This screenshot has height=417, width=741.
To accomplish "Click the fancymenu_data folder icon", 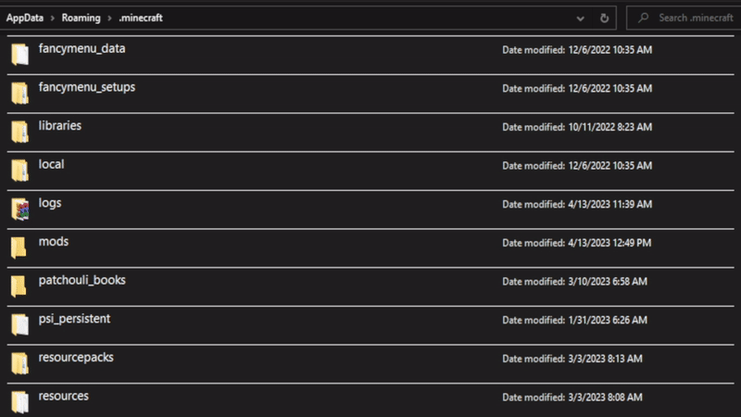I will [x=19, y=55].
